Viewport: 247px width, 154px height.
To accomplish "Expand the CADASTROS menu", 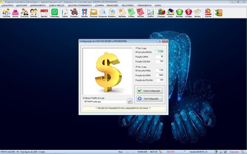I will point(7,6).
